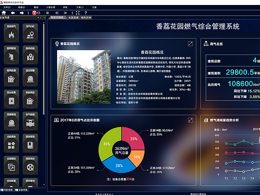Click the sidebar scroll down arrow

pos(44,184)
